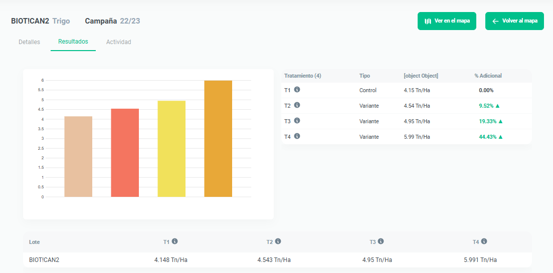Click the '% Adicional' column header
The image size is (553, 273).
488,76
